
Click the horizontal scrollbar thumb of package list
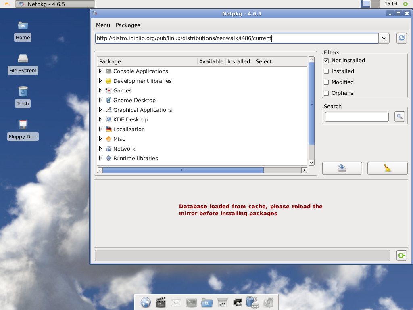coord(183,170)
